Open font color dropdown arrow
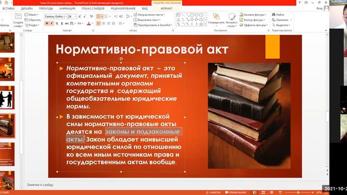Screen dimensions: 347x195 click(92, 23)
